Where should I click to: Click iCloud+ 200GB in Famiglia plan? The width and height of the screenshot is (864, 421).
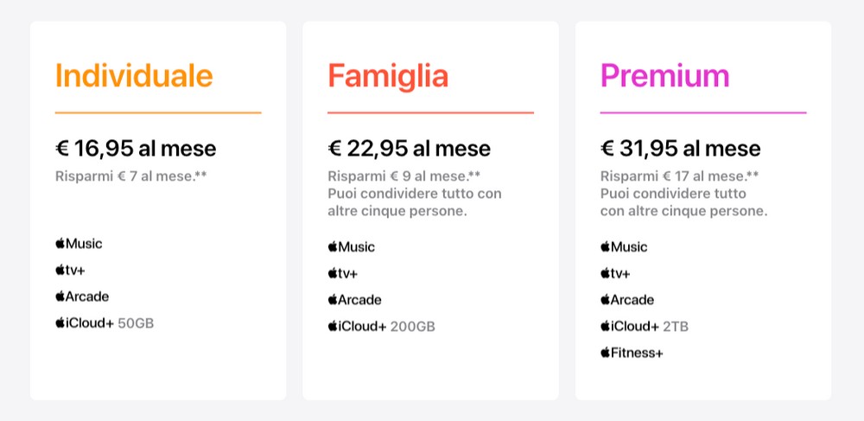pos(381,327)
